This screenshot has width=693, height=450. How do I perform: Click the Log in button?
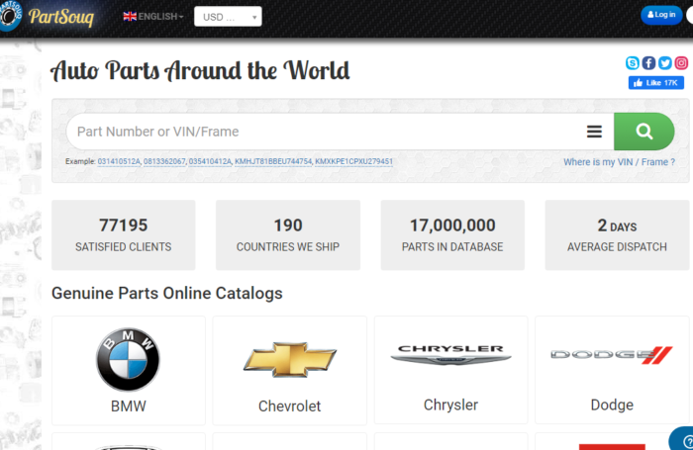(x=661, y=15)
